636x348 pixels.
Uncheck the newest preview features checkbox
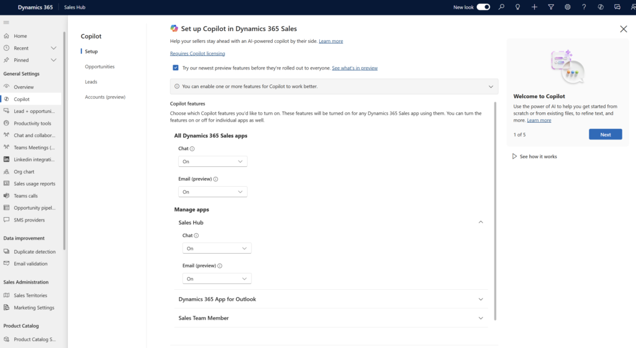[x=176, y=68]
